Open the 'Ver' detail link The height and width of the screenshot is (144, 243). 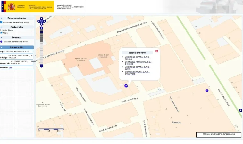click(x=10, y=68)
